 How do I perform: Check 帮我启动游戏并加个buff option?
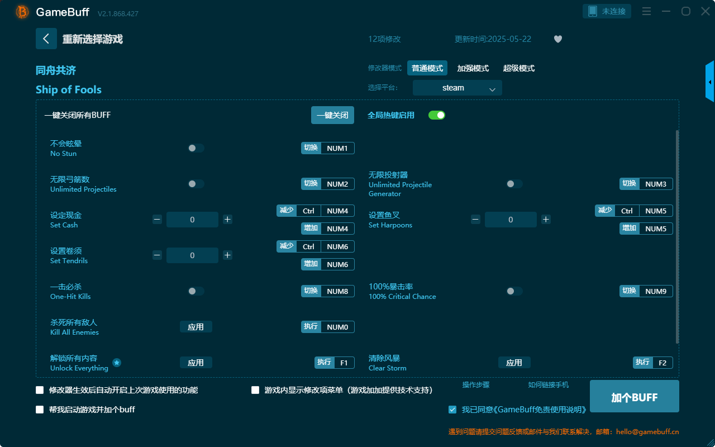click(40, 410)
